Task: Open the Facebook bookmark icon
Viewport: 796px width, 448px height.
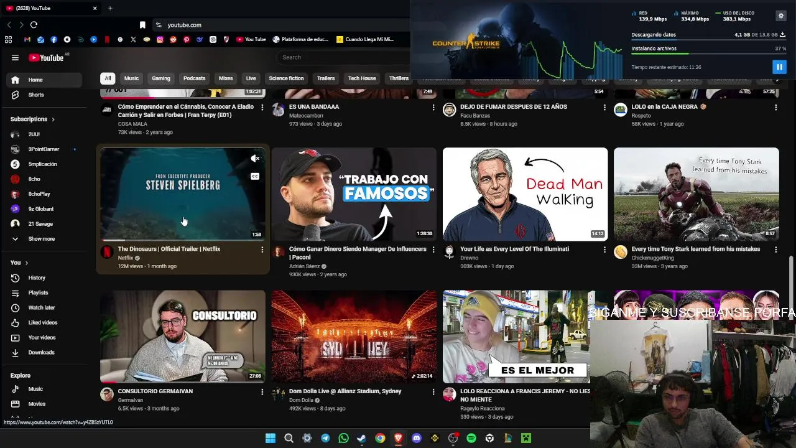Action: point(54,39)
